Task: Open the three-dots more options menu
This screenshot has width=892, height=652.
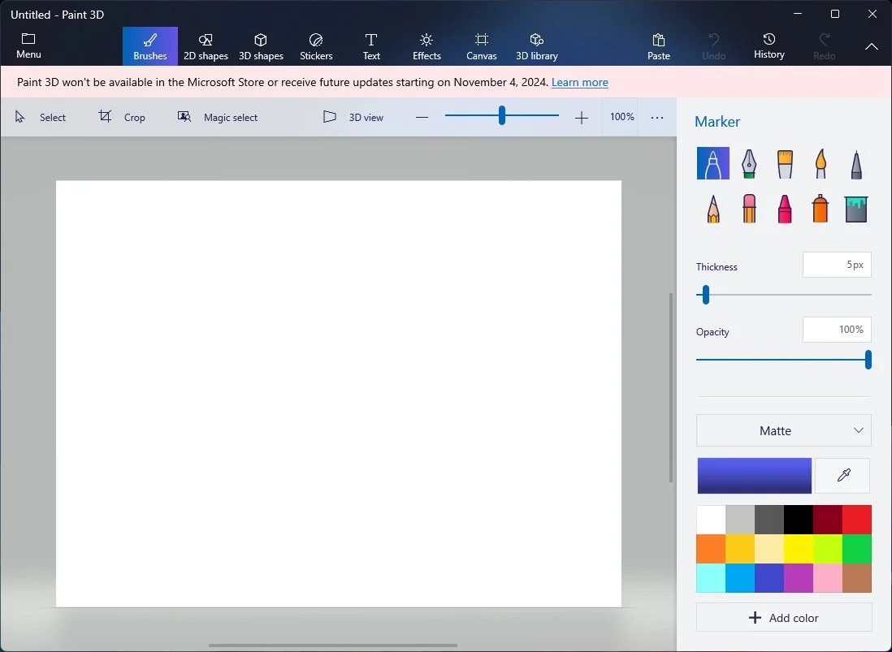Action: (657, 118)
